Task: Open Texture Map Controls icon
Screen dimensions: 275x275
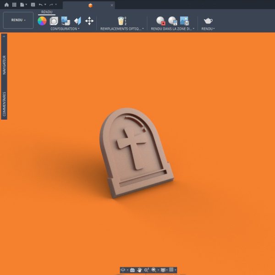Action: [x=77, y=21]
